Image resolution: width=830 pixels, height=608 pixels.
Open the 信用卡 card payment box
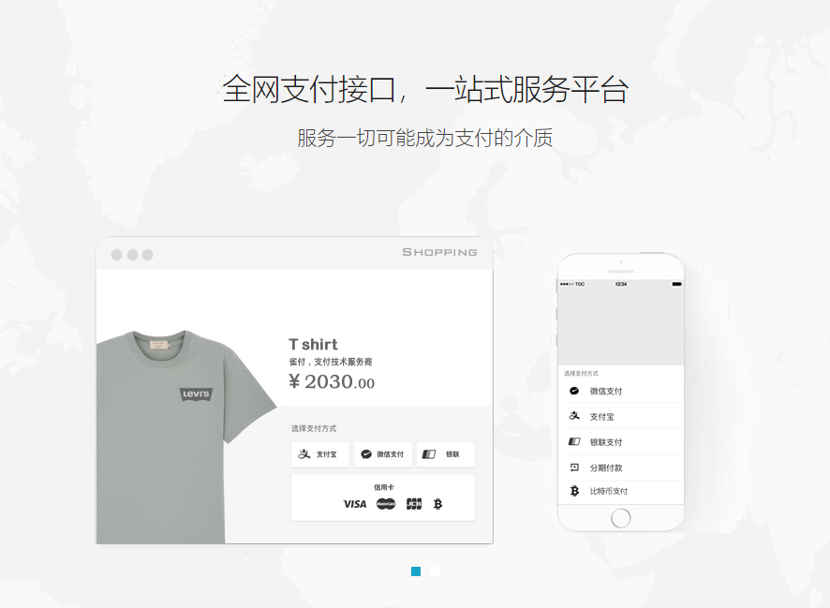pos(383,497)
